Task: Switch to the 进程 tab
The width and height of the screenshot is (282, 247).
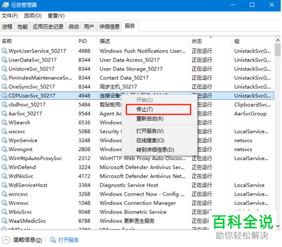Action: (7, 27)
